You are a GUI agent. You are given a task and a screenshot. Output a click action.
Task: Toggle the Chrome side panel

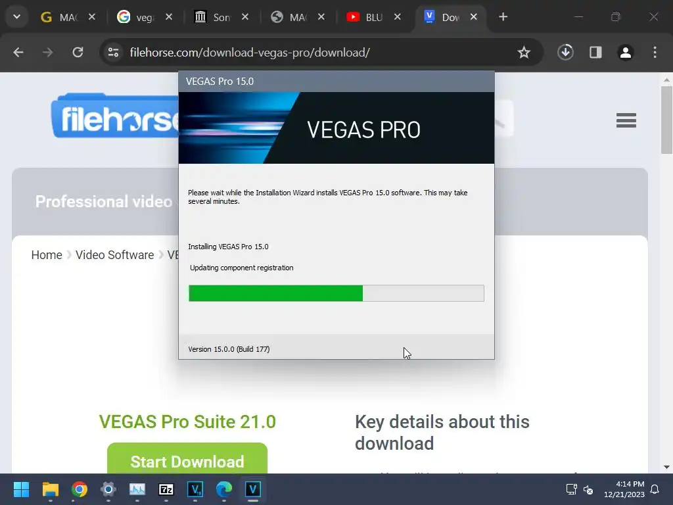(595, 53)
